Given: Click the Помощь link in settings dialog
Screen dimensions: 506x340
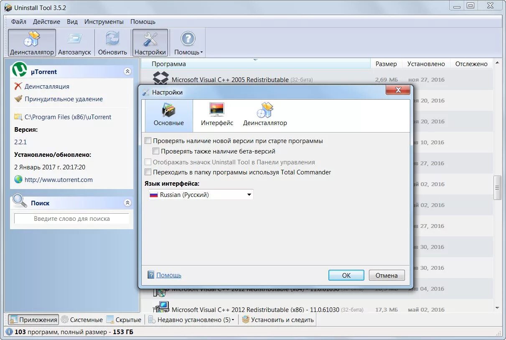Looking at the screenshot, I should pos(169,275).
